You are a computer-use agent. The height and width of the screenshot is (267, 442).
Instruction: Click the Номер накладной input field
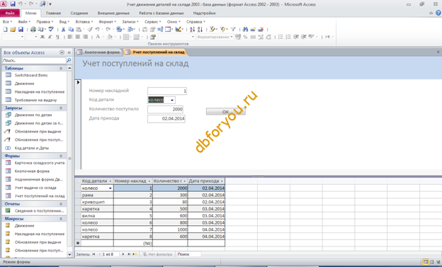[x=167, y=91]
